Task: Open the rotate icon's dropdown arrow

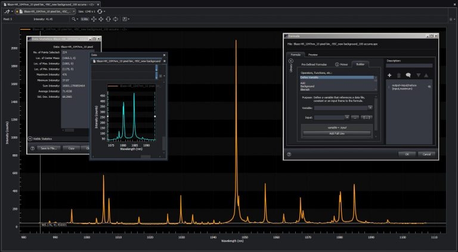Action: pos(104,11)
